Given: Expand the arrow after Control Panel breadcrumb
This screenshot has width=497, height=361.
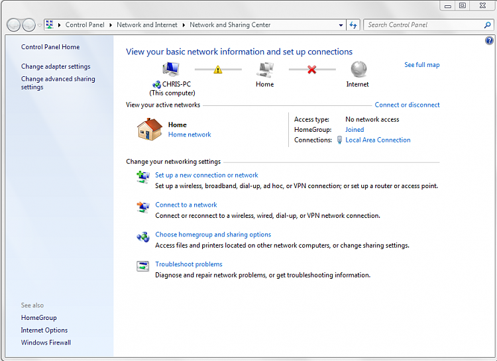Looking at the screenshot, I should point(111,25).
